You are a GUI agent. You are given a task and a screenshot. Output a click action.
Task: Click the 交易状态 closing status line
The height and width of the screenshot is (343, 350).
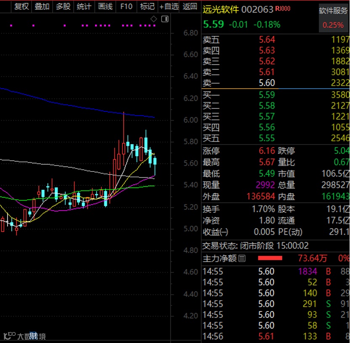click(255, 246)
